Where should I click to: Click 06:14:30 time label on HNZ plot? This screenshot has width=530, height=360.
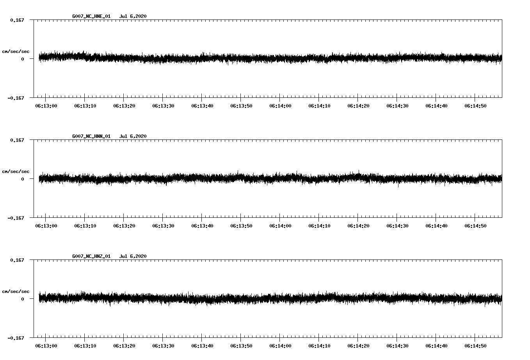coord(397,346)
